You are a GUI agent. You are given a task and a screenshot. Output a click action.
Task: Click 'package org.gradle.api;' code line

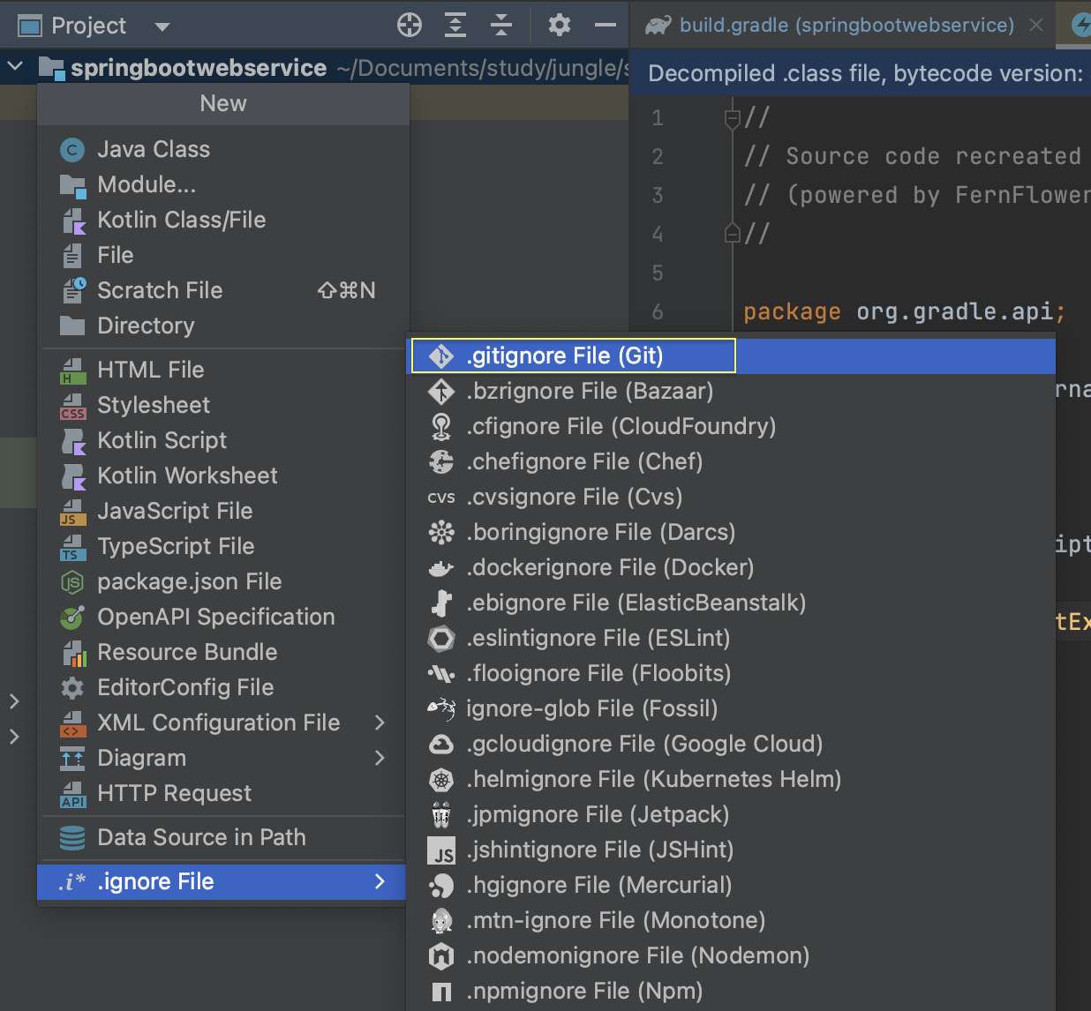pyautogui.click(x=905, y=311)
